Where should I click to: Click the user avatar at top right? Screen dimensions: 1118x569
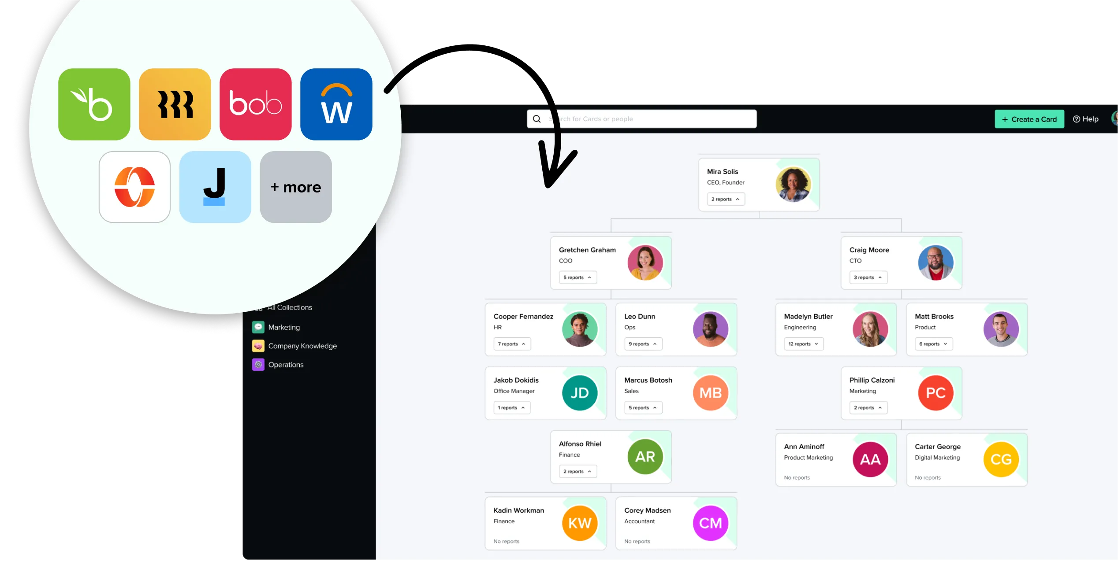pos(1115,118)
